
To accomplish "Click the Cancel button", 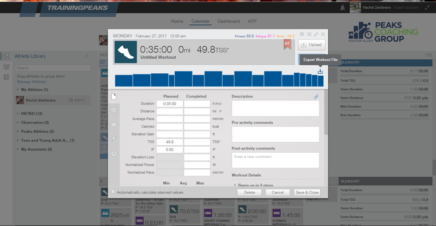I will click(x=278, y=192).
